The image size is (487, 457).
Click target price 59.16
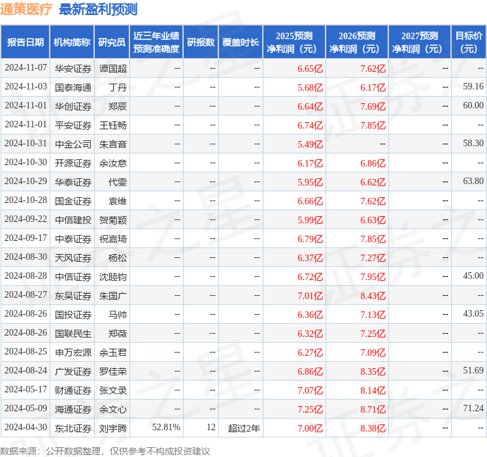pyautogui.click(x=473, y=87)
